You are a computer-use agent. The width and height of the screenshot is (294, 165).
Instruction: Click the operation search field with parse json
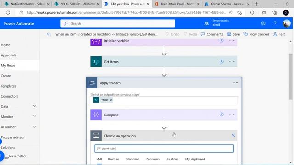pos(164,148)
